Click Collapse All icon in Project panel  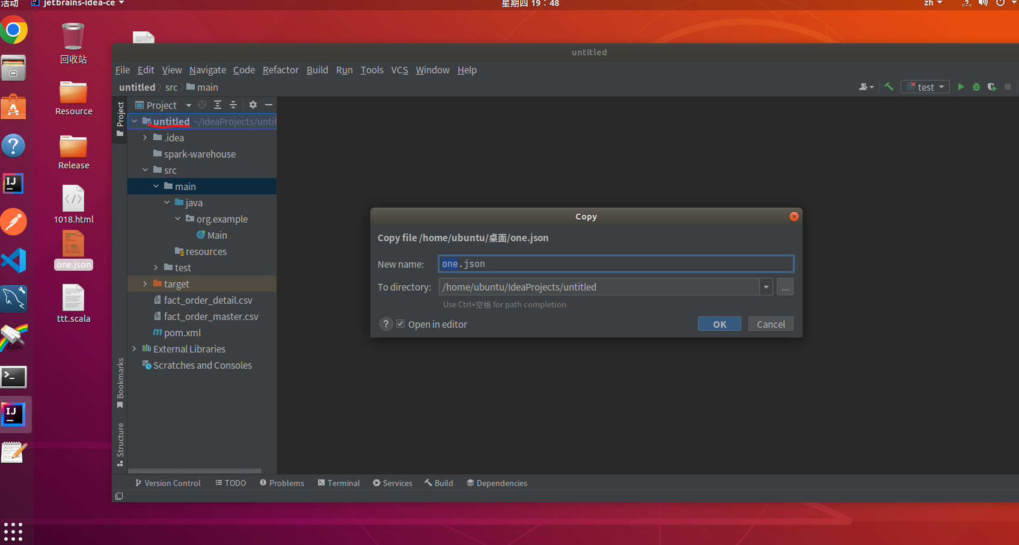point(233,105)
